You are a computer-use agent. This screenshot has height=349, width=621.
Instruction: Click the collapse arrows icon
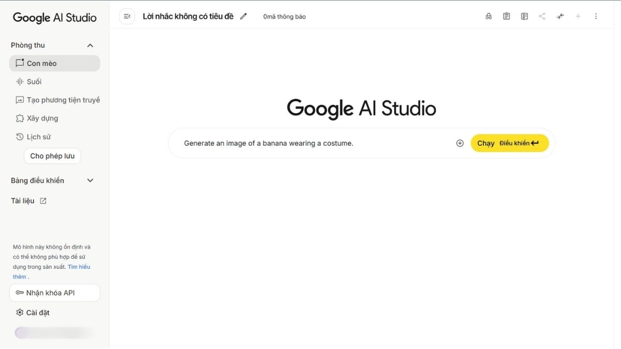click(560, 17)
